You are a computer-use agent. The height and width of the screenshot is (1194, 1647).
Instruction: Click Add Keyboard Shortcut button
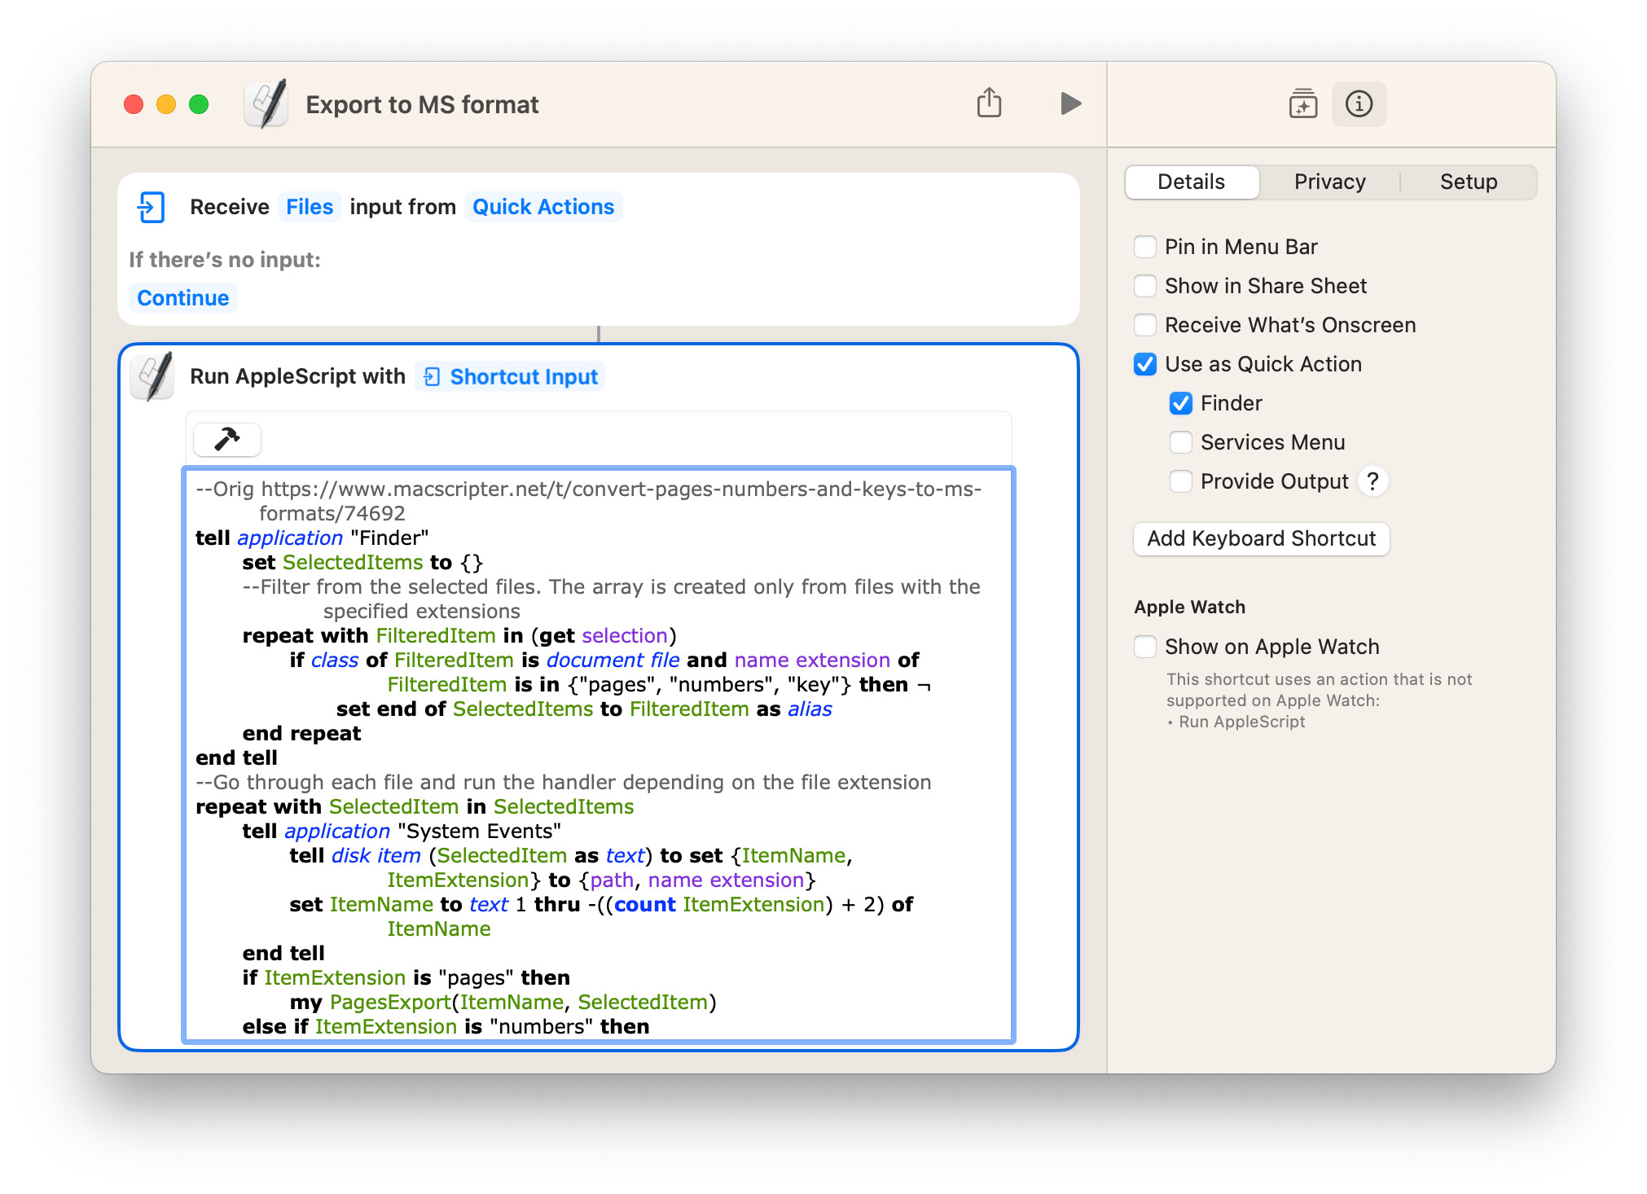(1261, 538)
